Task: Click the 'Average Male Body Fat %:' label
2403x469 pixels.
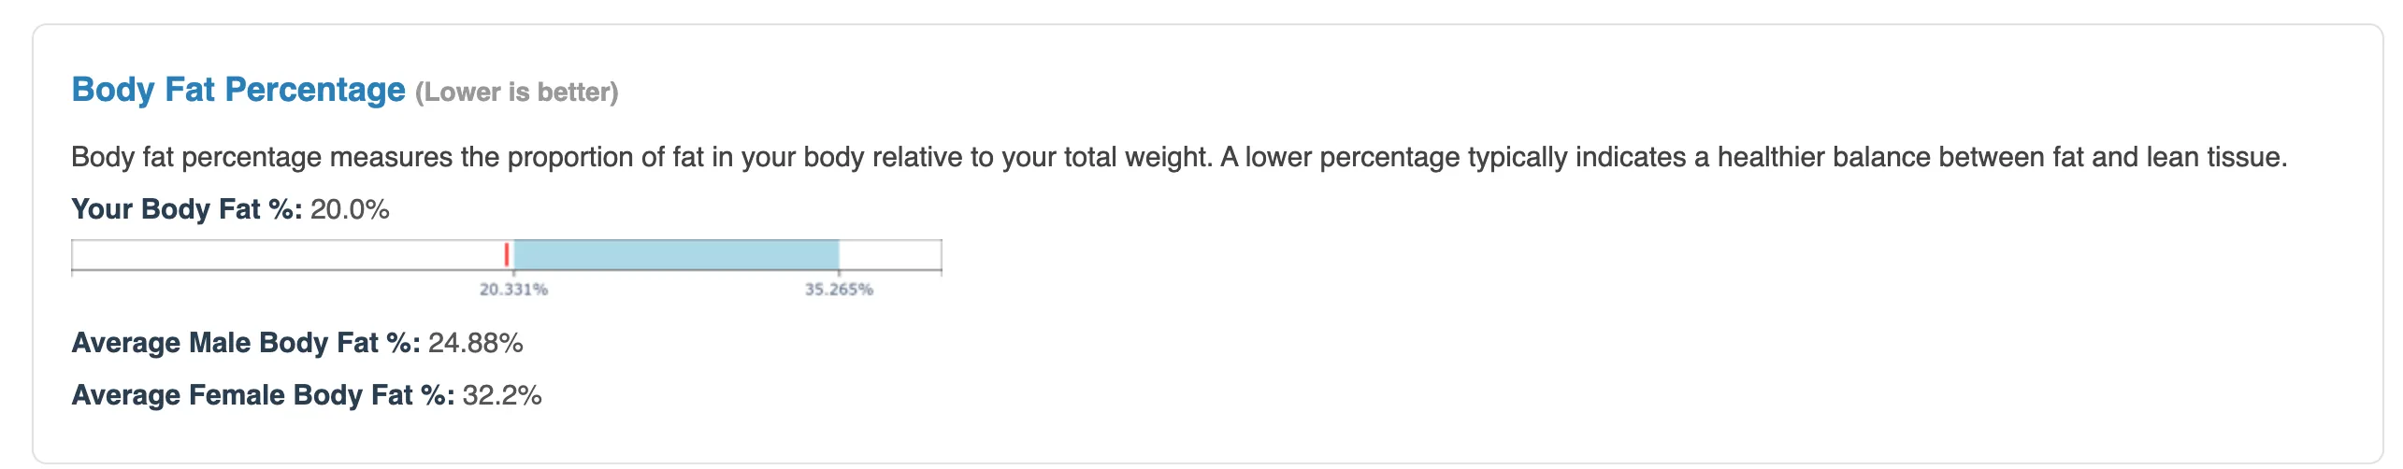Action: click(246, 343)
